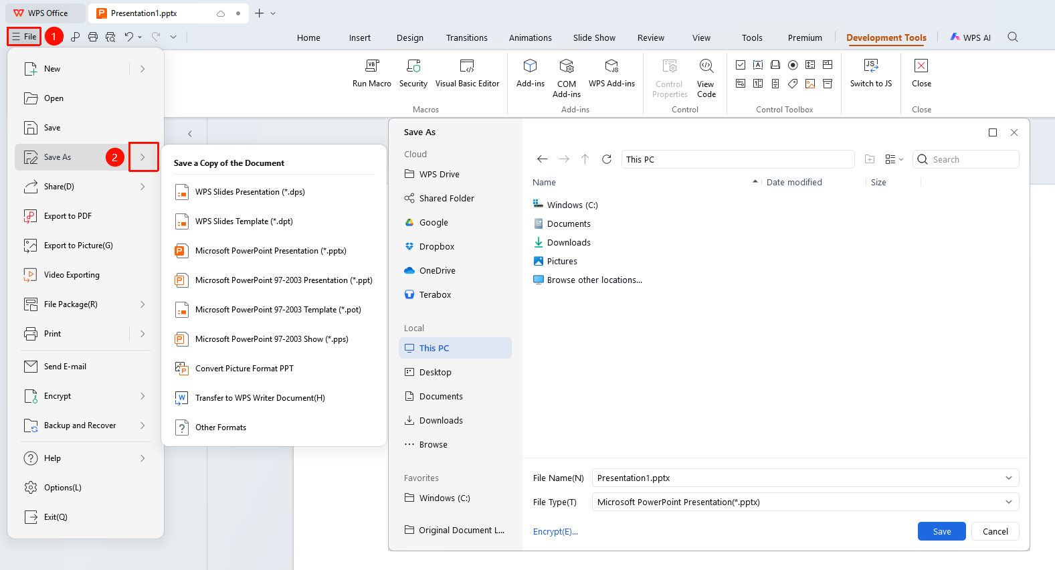Open WPS Add-ins

611,74
